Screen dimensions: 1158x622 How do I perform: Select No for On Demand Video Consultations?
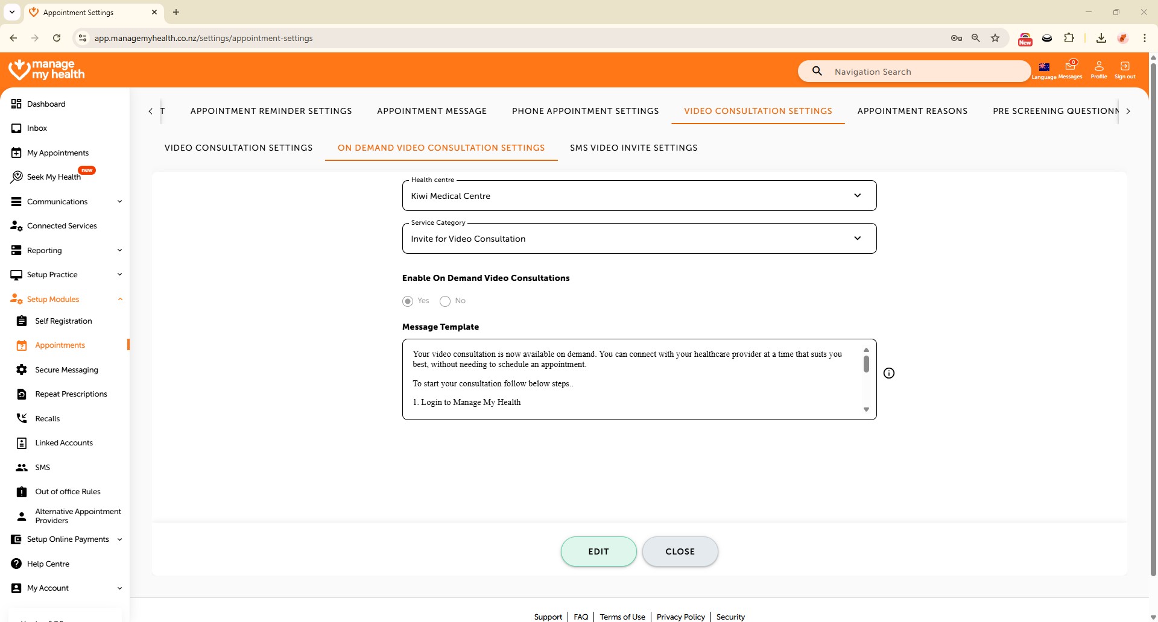pos(445,301)
